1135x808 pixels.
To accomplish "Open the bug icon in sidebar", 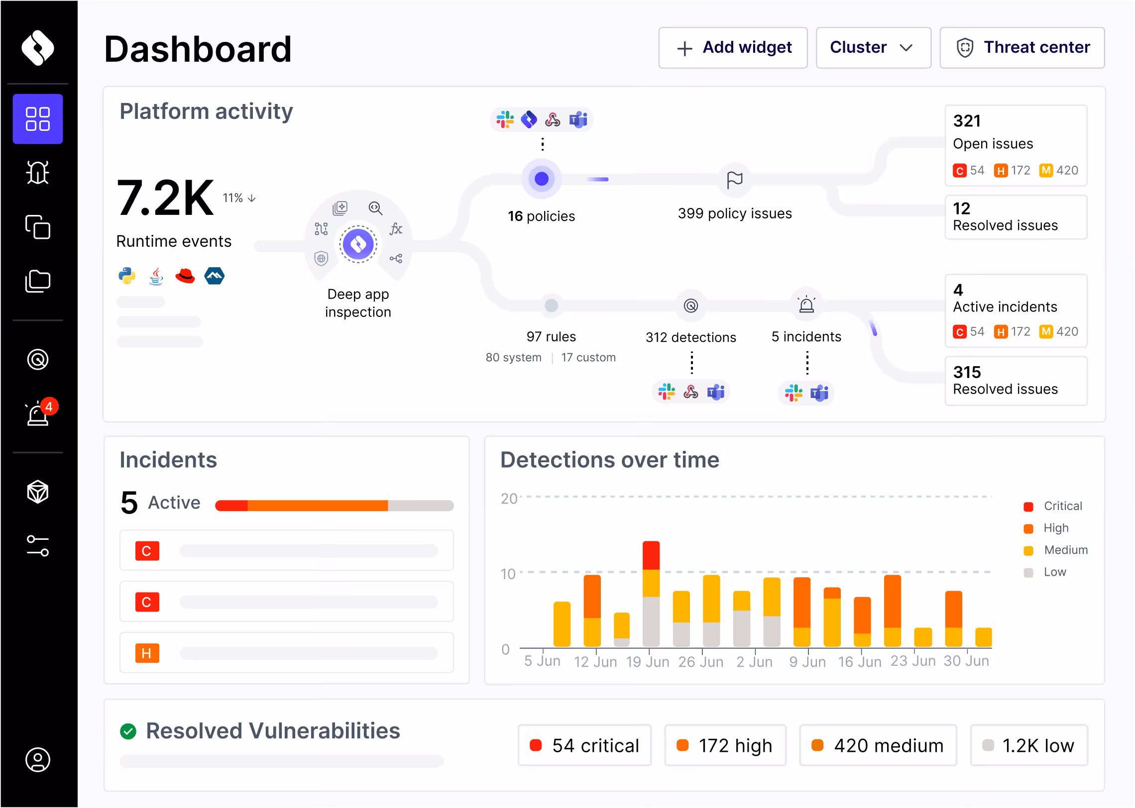I will [38, 173].
